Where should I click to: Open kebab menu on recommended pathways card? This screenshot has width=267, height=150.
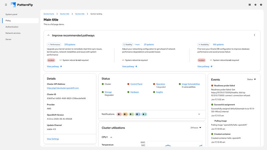point(254,35)
